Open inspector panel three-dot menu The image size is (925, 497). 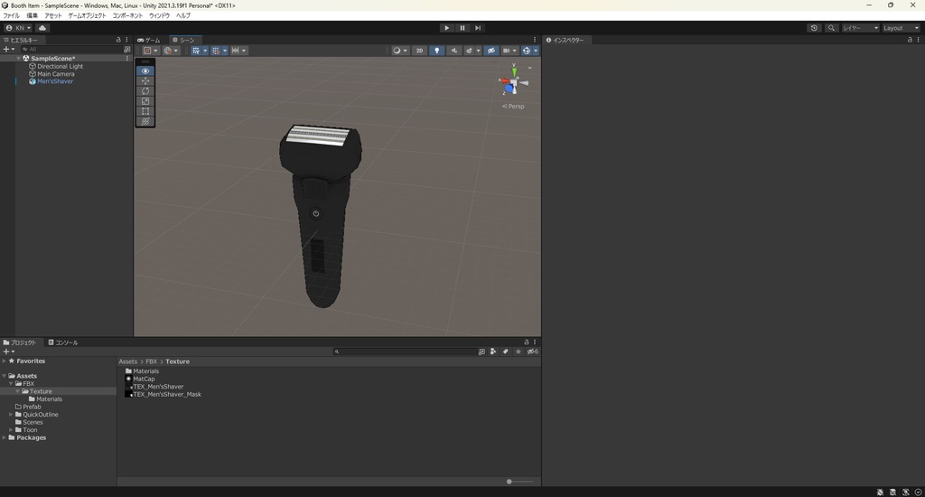(x=918, y=40)
